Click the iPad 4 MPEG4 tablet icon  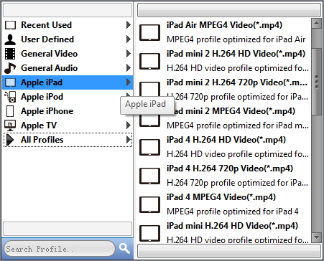pos(150,204)
